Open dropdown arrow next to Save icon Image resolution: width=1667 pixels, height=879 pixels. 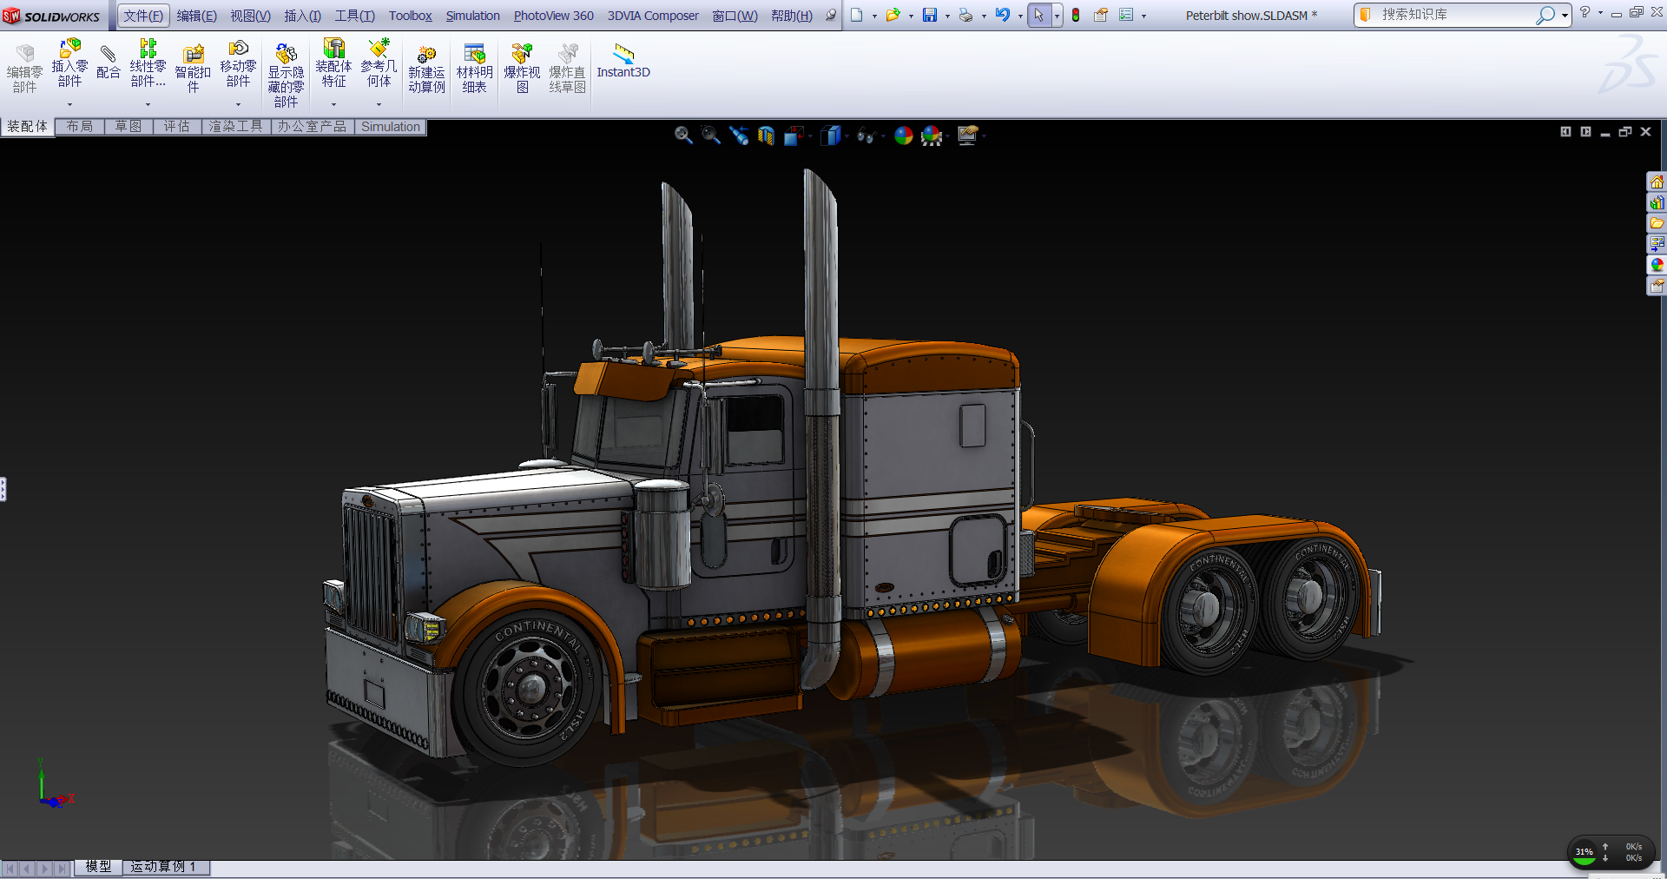[947, 17]
